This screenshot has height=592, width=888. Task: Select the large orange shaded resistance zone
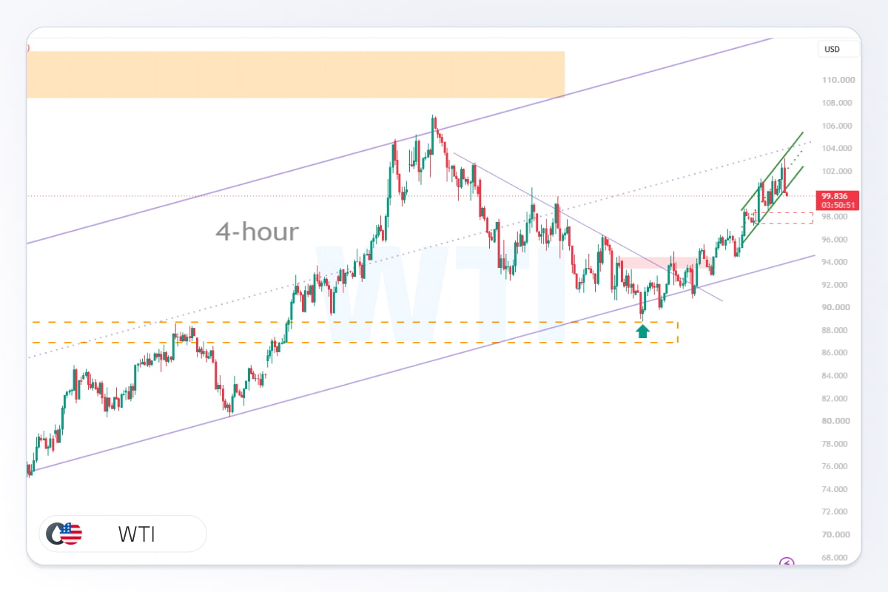[x=295, y=74]
